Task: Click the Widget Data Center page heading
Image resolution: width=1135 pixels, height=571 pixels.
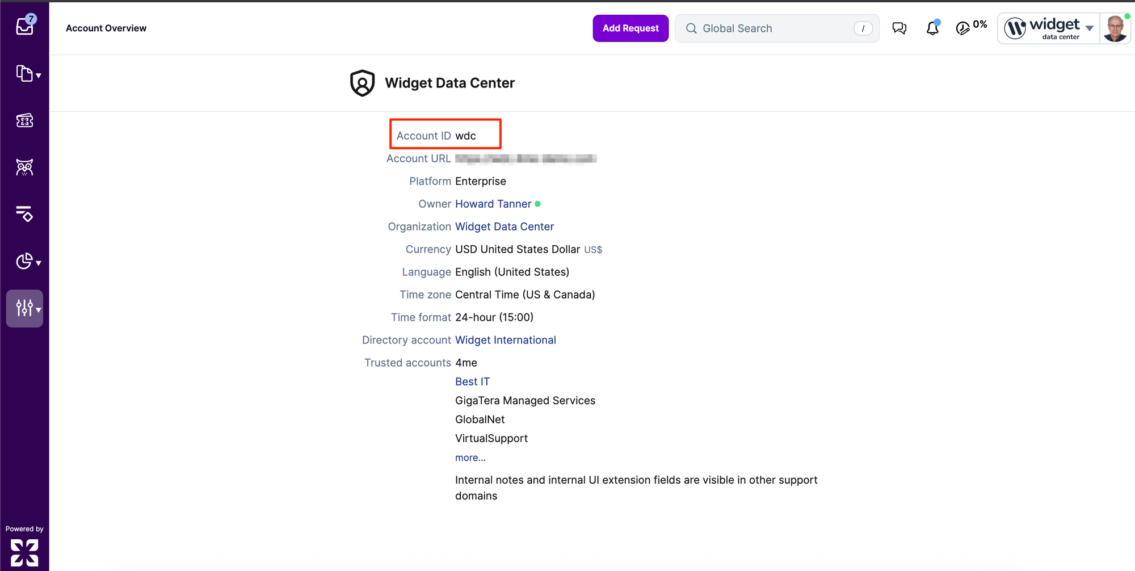Action: tap(449, 83)
